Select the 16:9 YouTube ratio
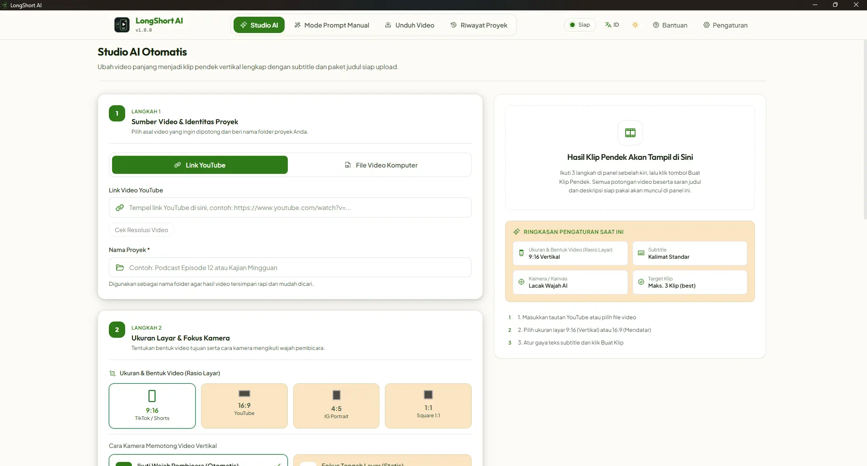The width and height of the screenshot is (867, 466). [x=244, y=406]
